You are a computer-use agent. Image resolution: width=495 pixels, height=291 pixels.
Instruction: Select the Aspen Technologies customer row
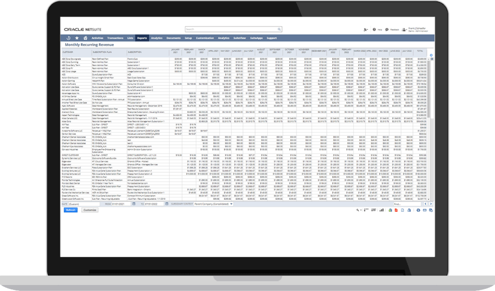coord(244,115)
